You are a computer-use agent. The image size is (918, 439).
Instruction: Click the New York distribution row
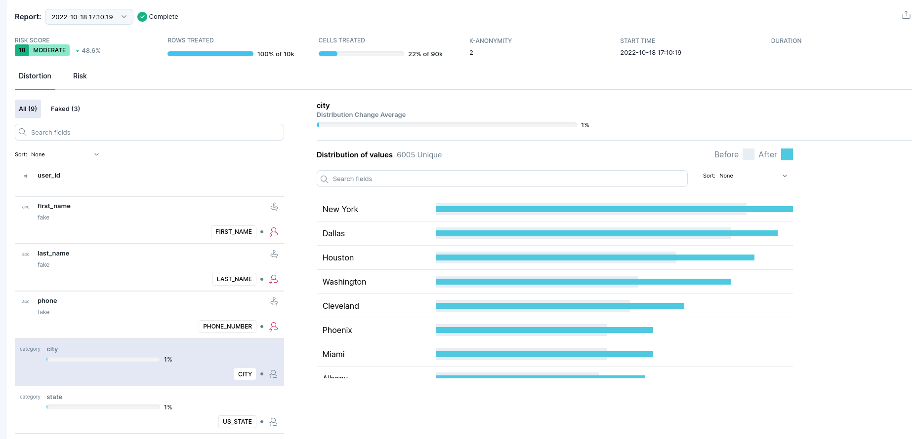(x=555, y=209)
